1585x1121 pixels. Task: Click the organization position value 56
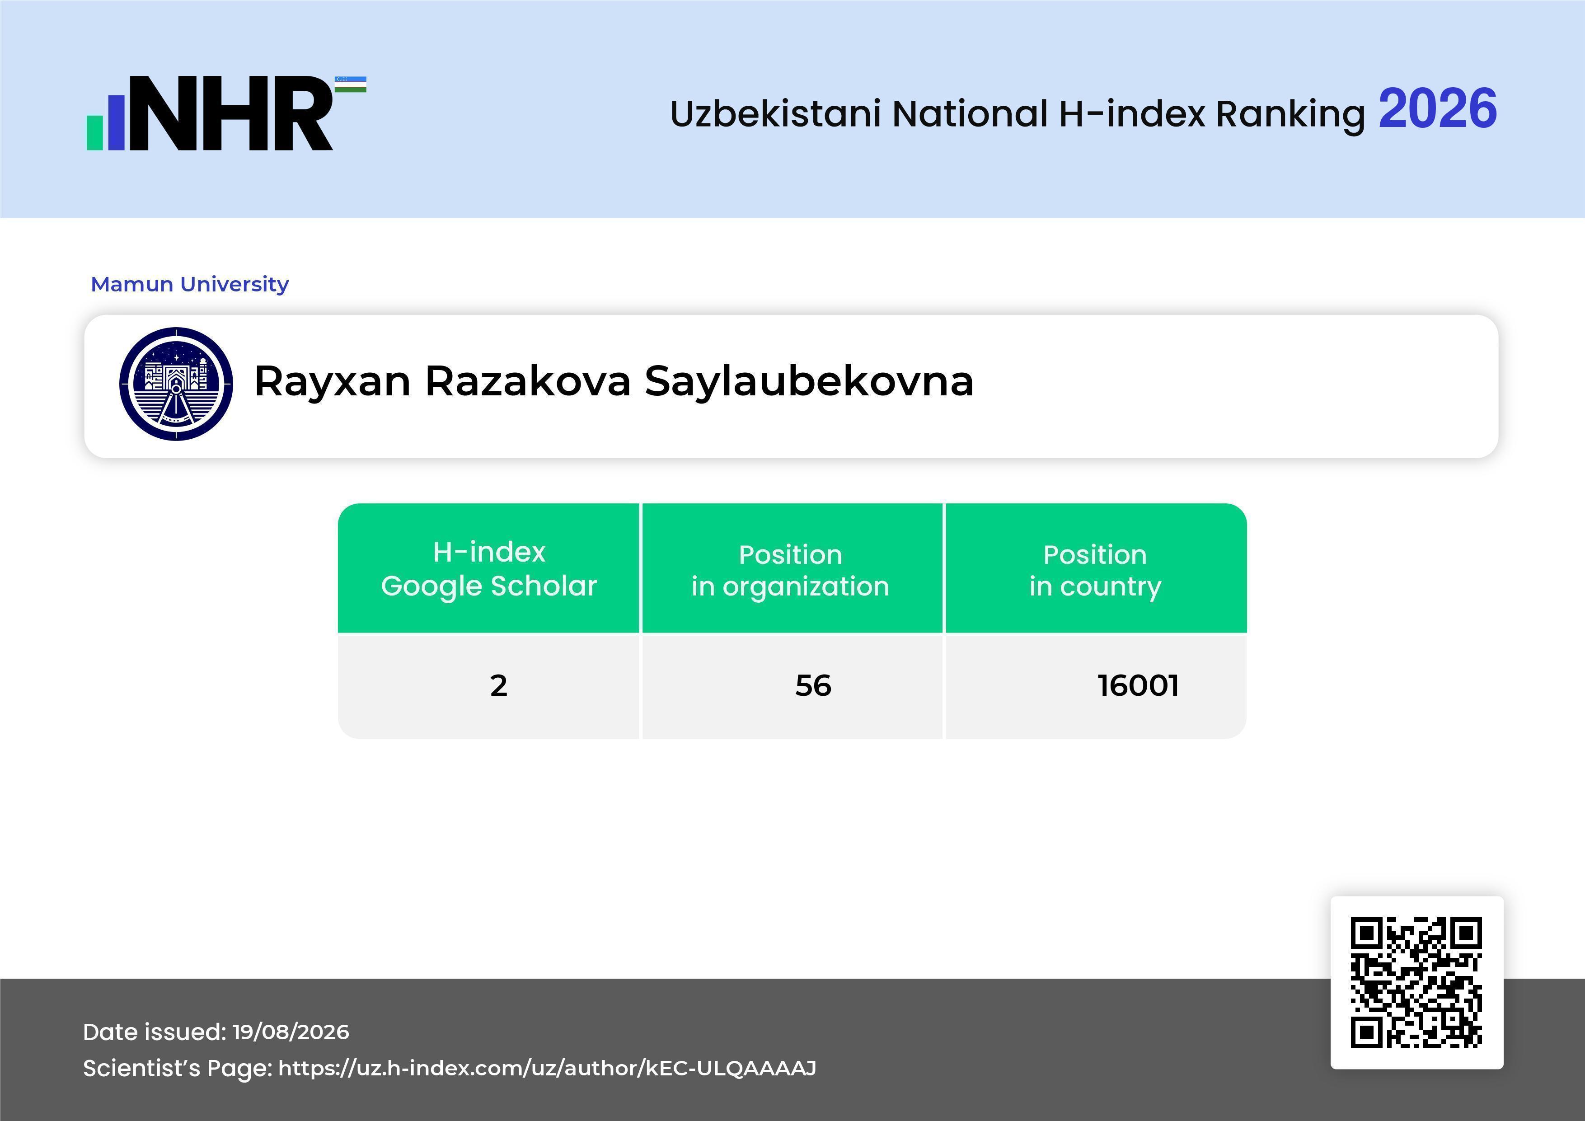click(813, 685)
